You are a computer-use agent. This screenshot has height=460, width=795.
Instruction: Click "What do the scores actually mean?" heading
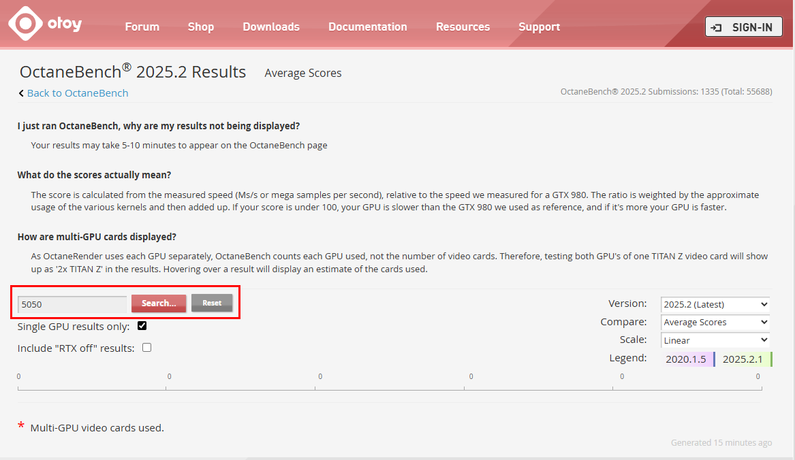(x=94, y=175)
